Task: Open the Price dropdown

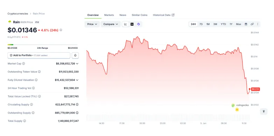Action: click(x=92, y=24)
